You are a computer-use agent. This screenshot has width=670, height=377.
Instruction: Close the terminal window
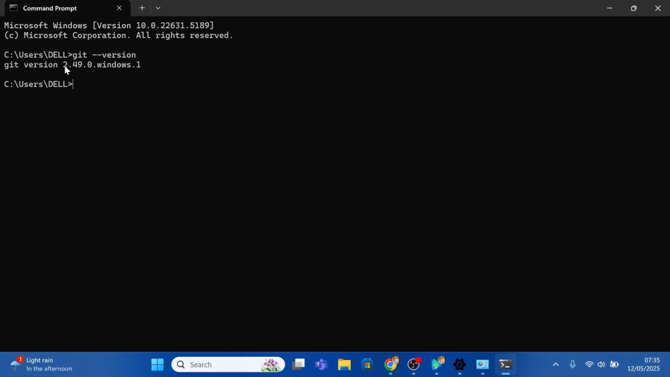[658, 8]
